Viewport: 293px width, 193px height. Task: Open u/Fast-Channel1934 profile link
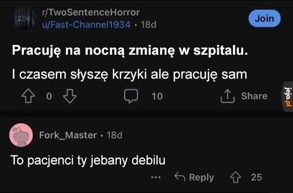pos(86,24)
